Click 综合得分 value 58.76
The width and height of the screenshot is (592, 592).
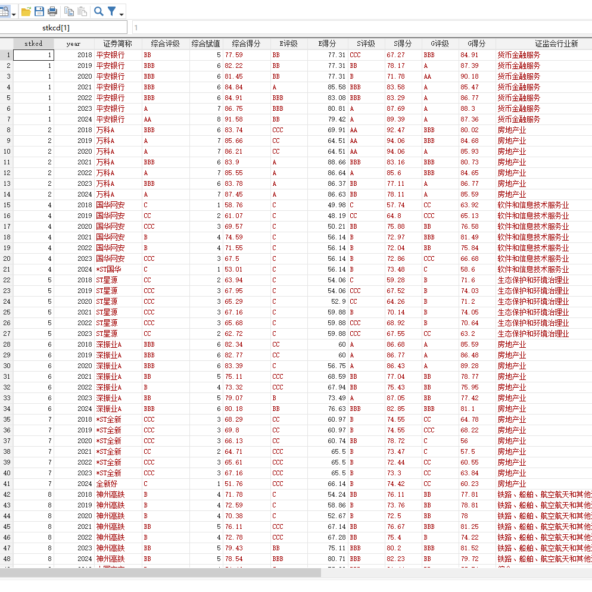pyautogui.click(x=233, y=205)
